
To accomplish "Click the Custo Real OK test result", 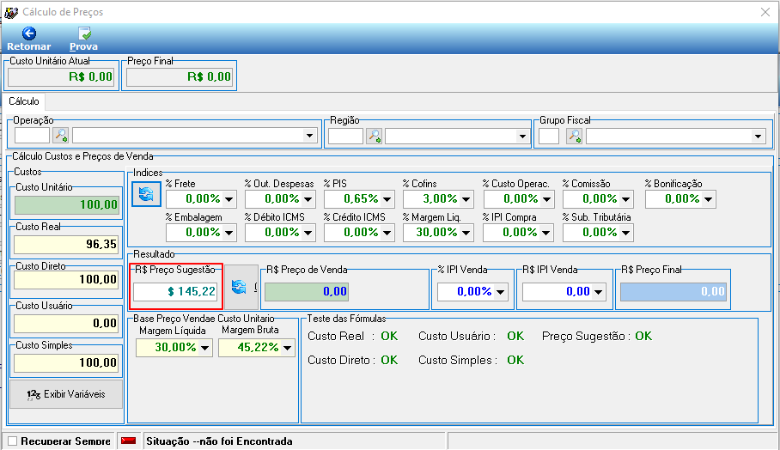I will tap(389, 336).
